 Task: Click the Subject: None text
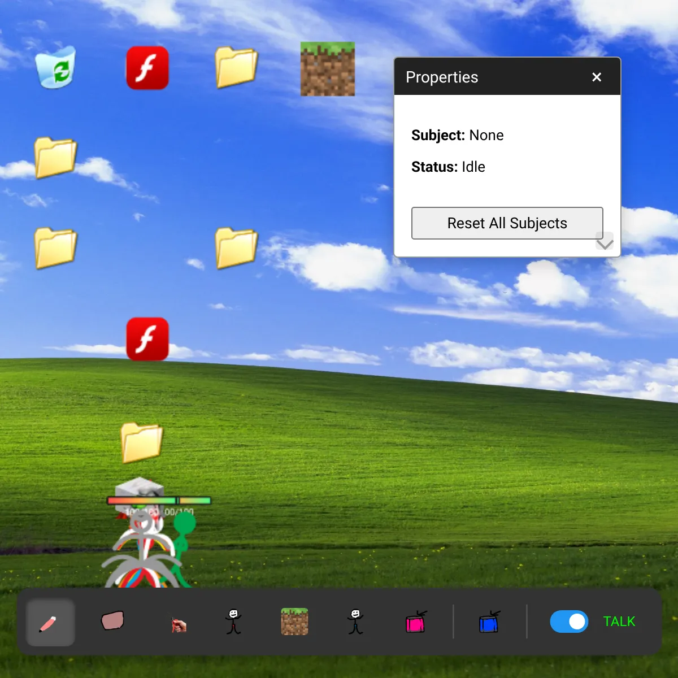coord(457,135)
